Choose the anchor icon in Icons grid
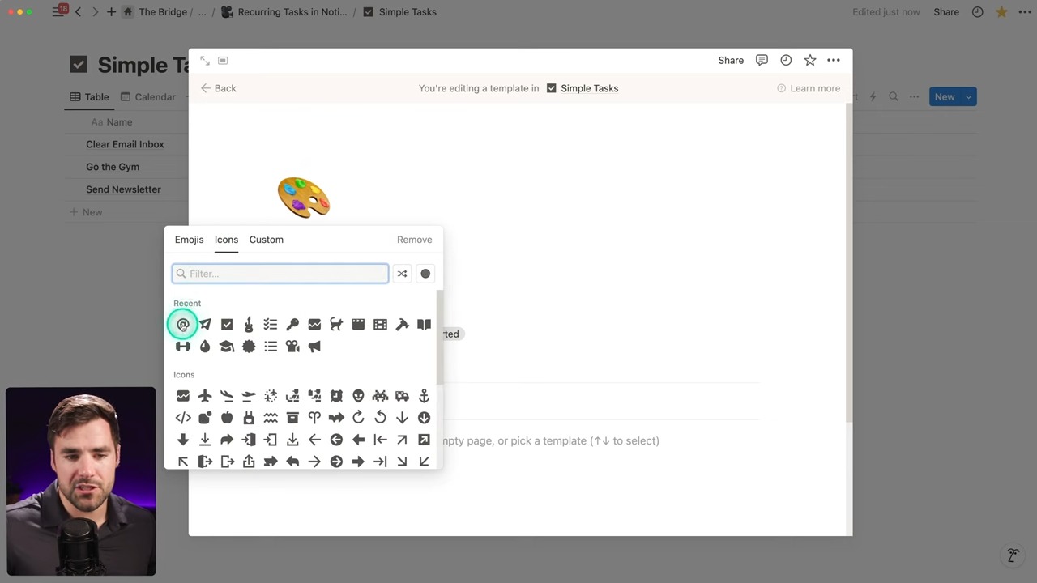 pos(424,396)
